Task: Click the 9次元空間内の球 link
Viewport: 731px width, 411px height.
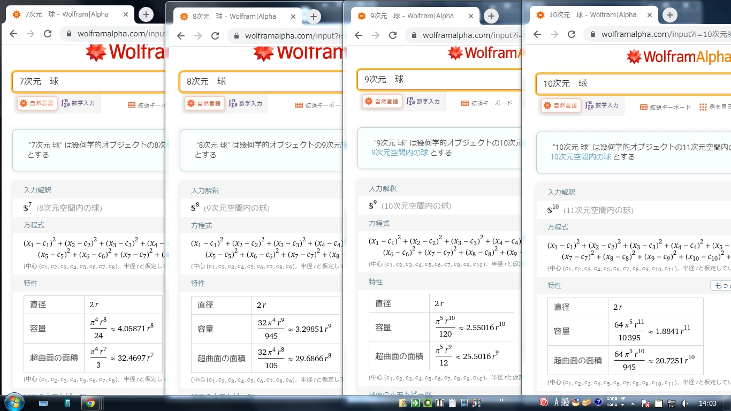Action: (x=400, y=153)
